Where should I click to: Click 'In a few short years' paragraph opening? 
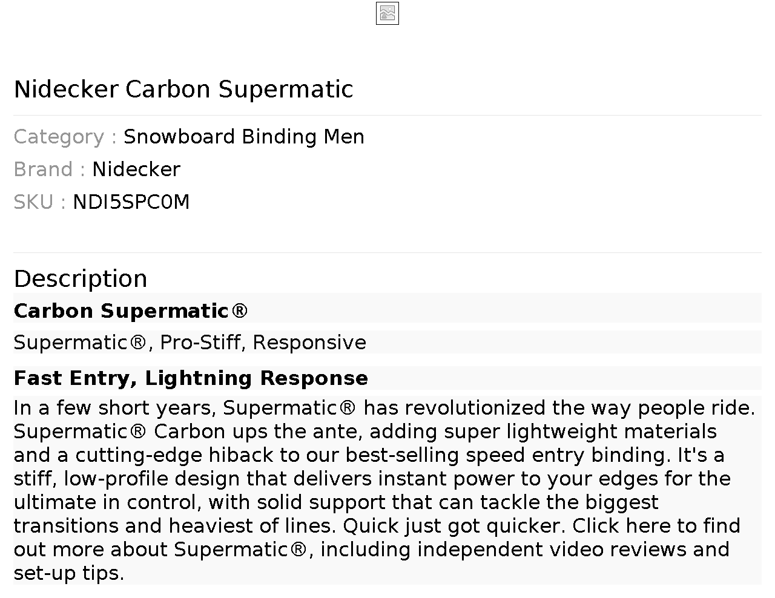(x=114, y=408)
